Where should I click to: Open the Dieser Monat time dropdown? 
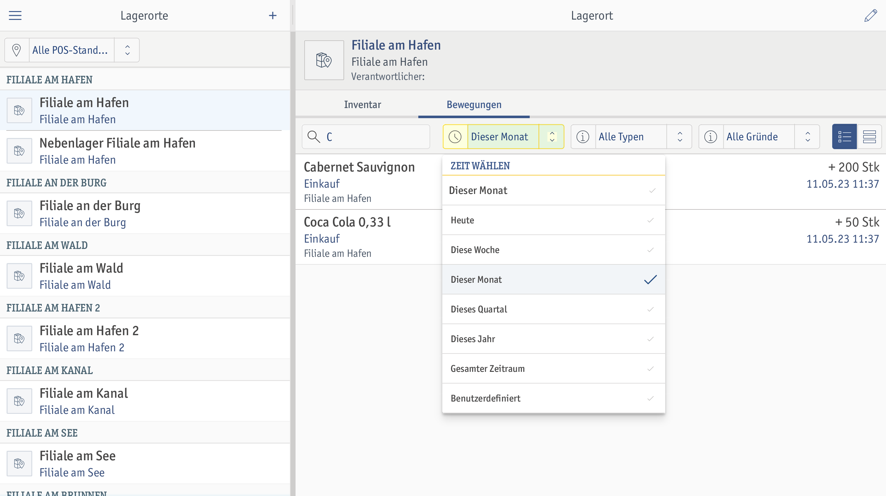[x=503, y=137]
